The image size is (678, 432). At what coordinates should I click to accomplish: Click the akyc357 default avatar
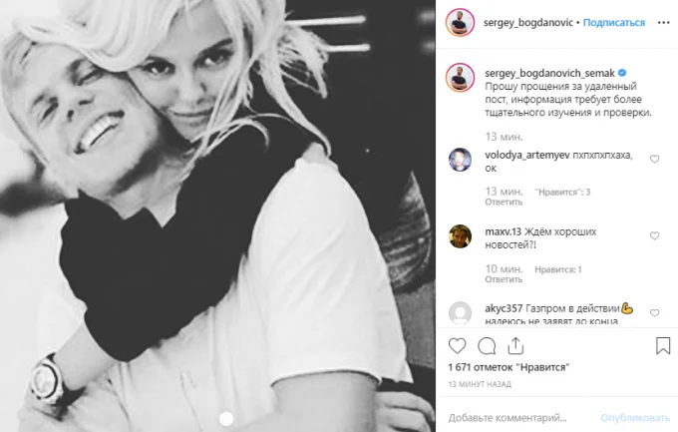coord(460,312)
